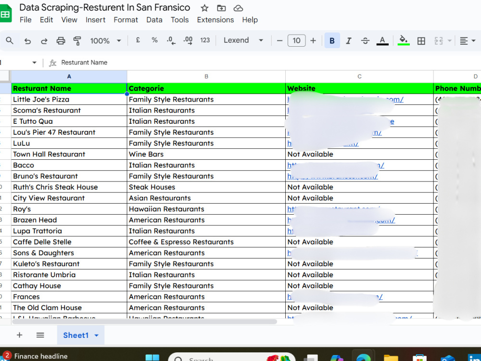Decrease font size with minus button
This screenshot has width=481, height=361.
point(279,40)
